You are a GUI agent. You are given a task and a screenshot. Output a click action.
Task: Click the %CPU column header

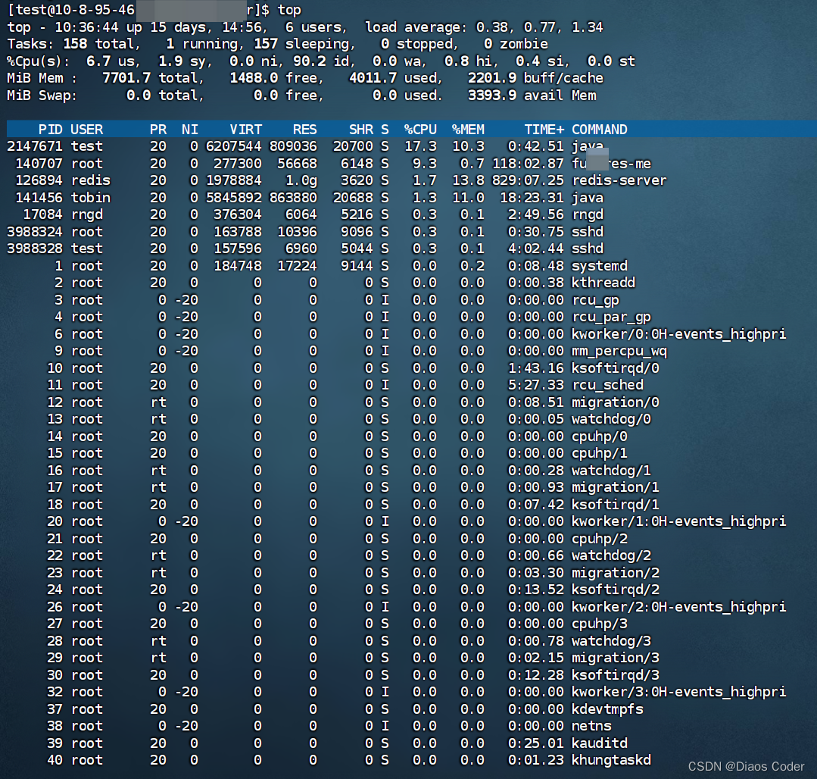click(x=420, y=130)
